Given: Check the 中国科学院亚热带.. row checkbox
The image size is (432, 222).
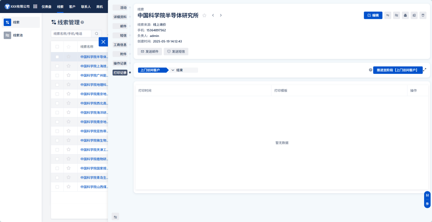Looking at the screenshot, I should (57, 131).
